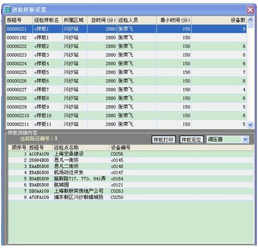
Task: Select row with button number 00001182
Action: click(126, 38)
